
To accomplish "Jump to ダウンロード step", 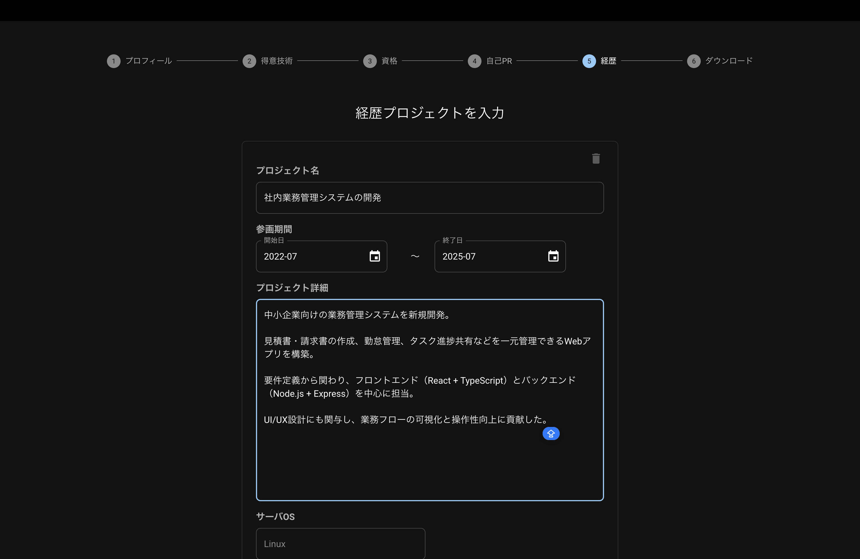I will [729, 61].
